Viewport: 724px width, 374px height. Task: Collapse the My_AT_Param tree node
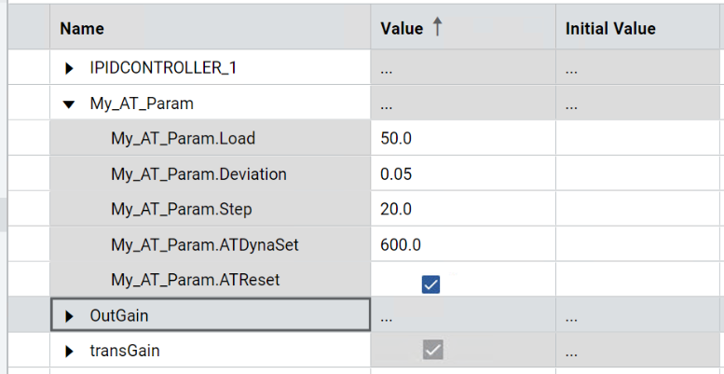click(69, 104)
